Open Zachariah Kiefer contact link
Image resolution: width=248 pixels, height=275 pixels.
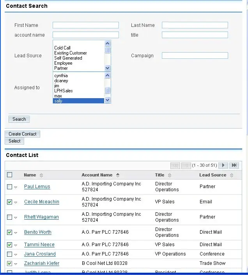[x=42, y=263]
